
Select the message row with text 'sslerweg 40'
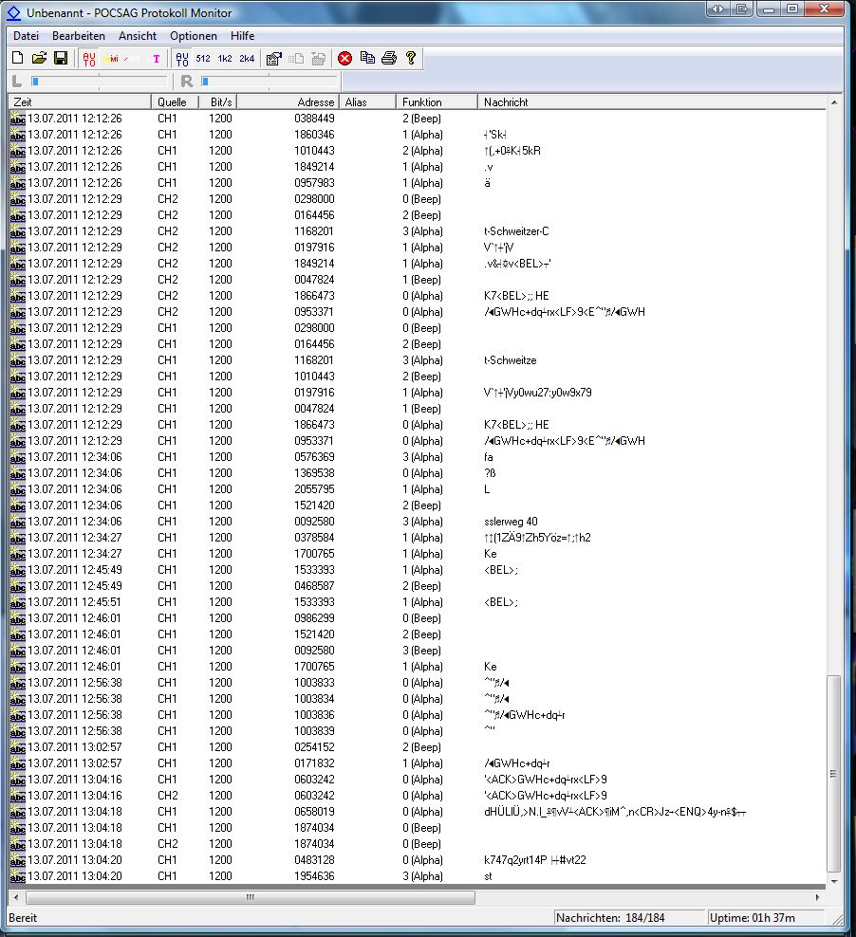(x=511, y=522)
